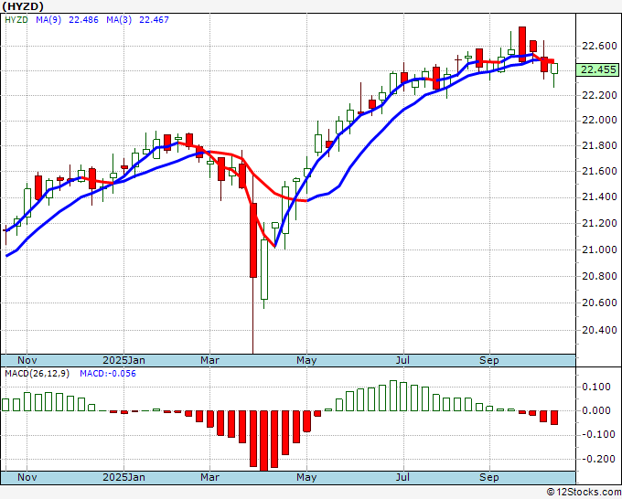Viewport: 622px width, 499px height.
Task: Click the 20.800 price axis label
Action: [x=599, y=276]
